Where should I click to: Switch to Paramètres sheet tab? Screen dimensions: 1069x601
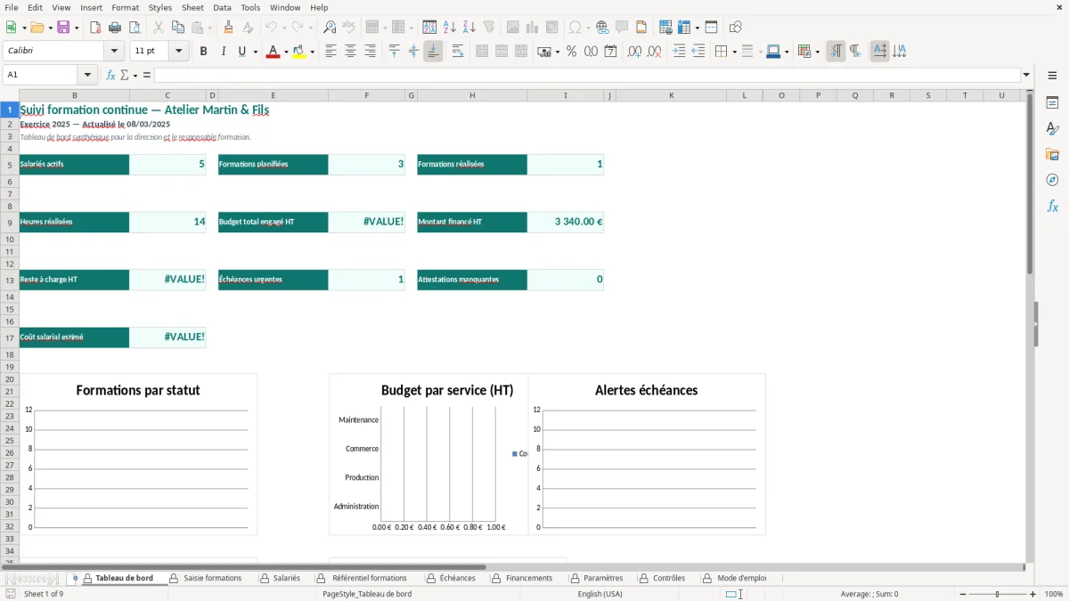point(596,578)
